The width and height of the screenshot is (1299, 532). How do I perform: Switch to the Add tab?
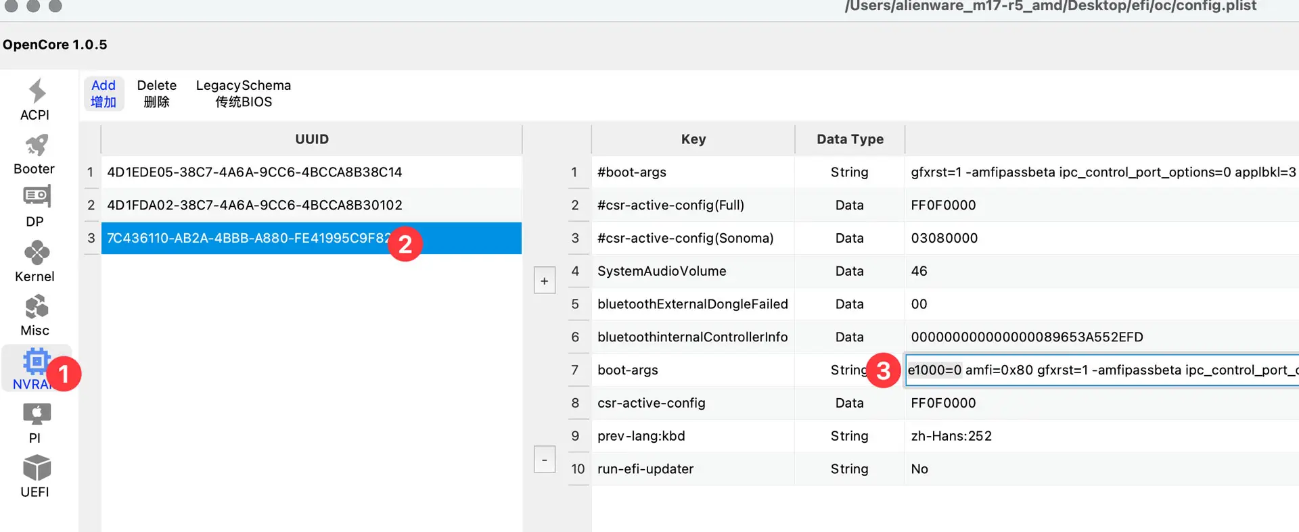(x=104, y=93)
